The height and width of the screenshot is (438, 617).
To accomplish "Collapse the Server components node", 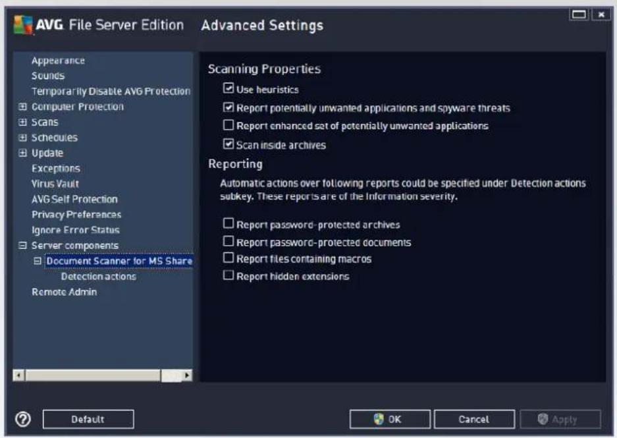I will point(23,246).
